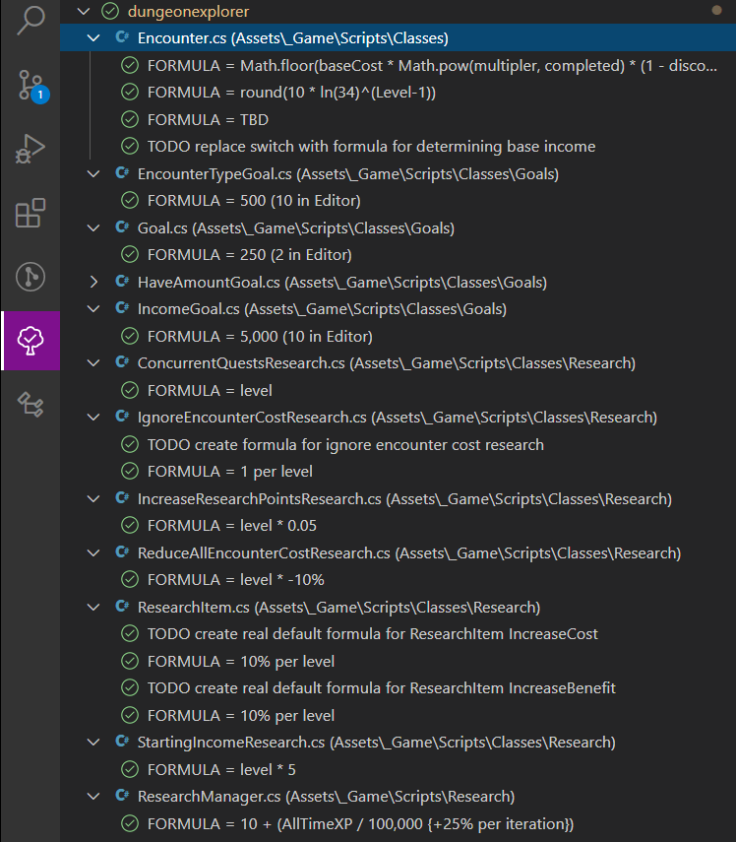
Task: Collapse the ResearchItem.cs tree node
Action: [94, 607]
